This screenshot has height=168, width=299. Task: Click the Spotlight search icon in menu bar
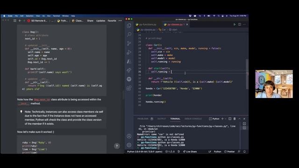point(219,16)
